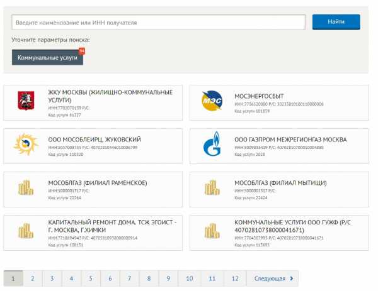Click Код услуги 22264 text
Screen dimensions: 378x291
[x=65, y=198]
